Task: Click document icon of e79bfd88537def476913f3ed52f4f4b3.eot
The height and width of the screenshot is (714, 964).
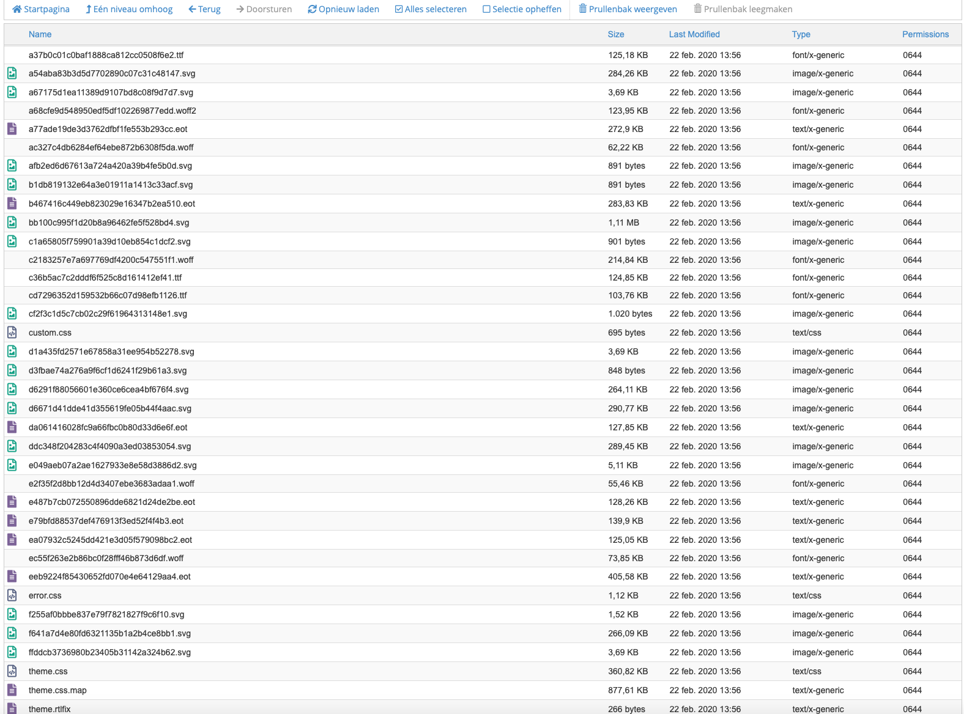Action: pos(12,521)
